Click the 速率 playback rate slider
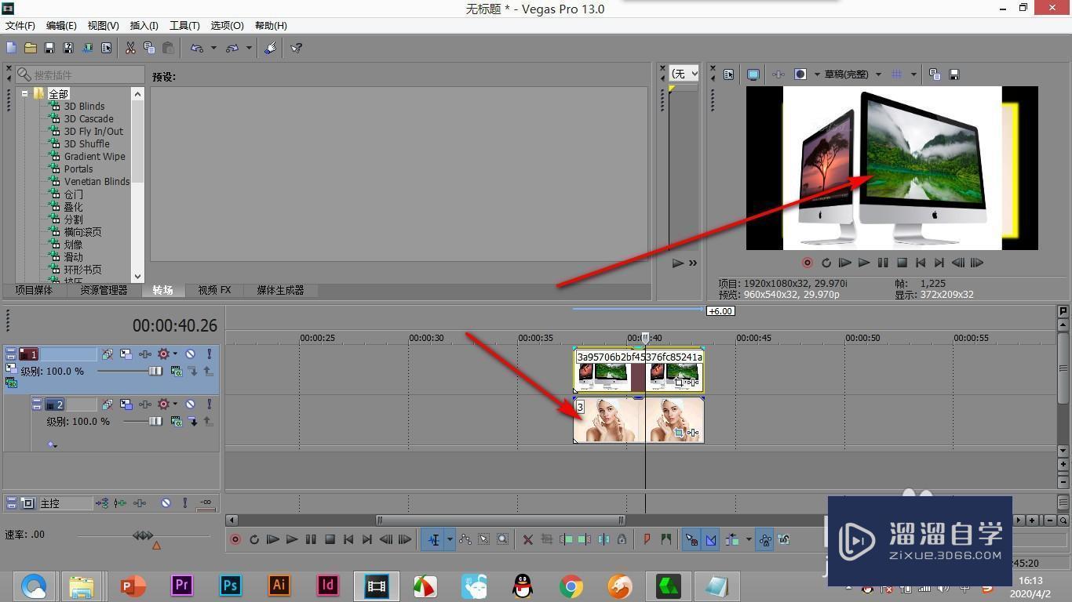The width and height of the screenshot is (1072, 602). [x=144, y=536]
